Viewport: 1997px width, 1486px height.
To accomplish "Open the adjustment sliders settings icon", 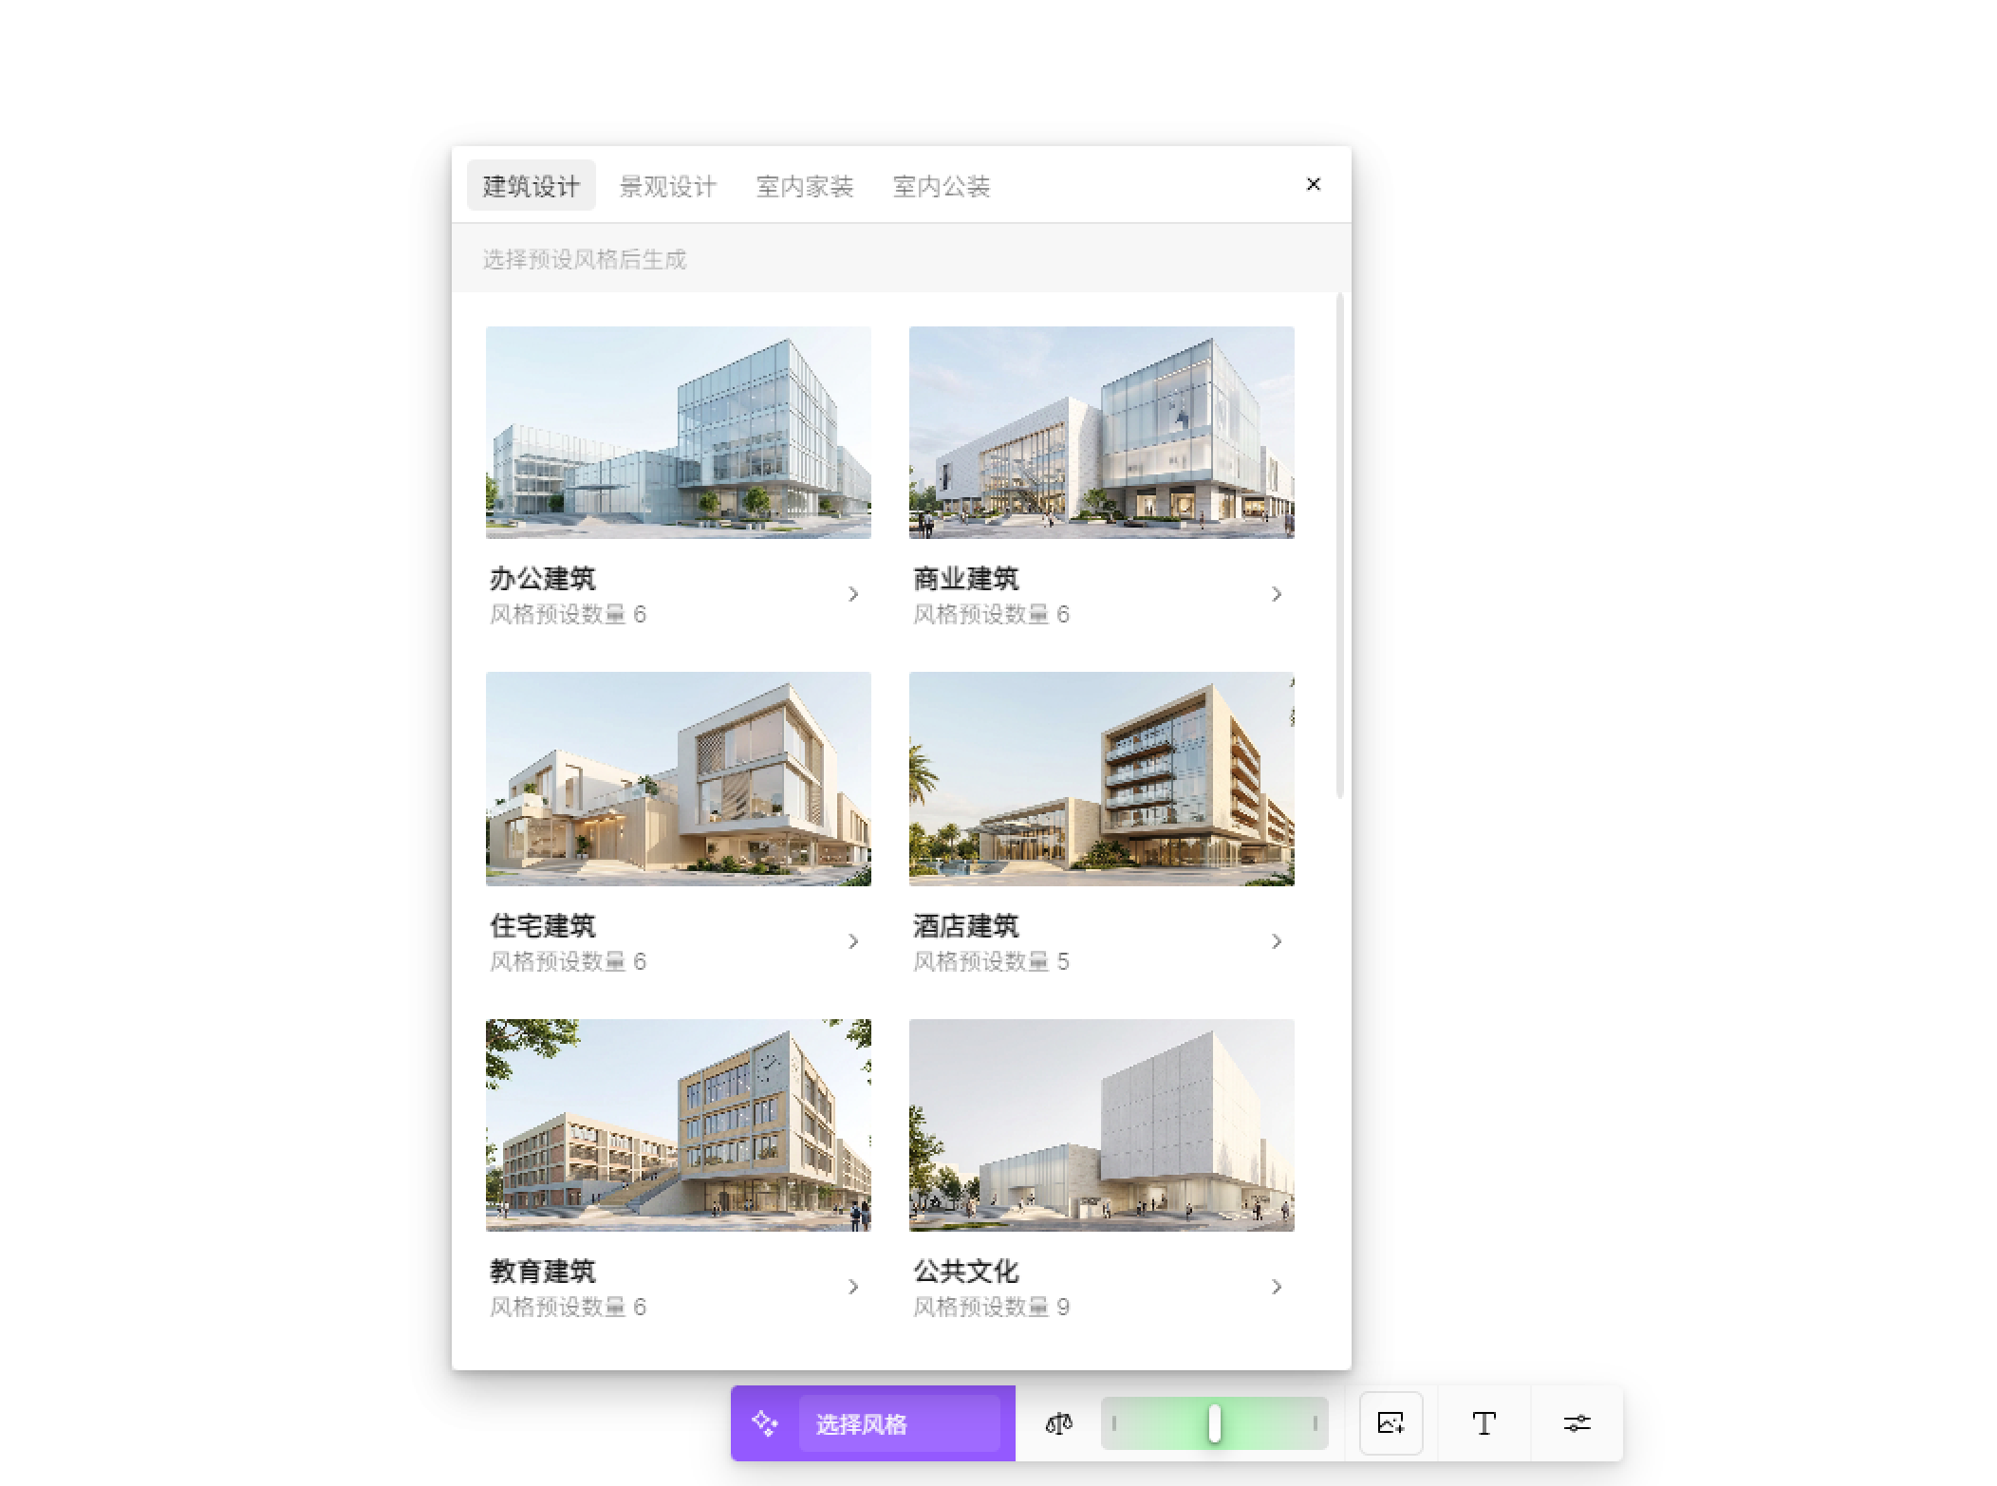I will tap(1577, 1423).
